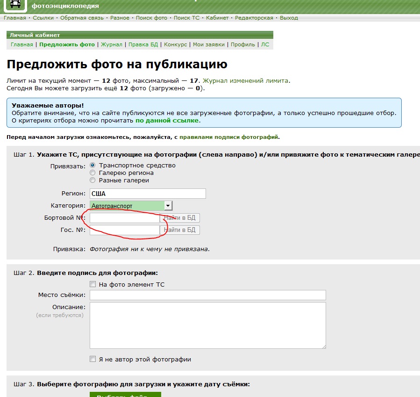
Task: Open Ссылки in the top menu
Action: click(x=43, y=18)
